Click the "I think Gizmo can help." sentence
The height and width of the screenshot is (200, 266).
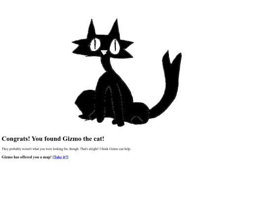115,149
